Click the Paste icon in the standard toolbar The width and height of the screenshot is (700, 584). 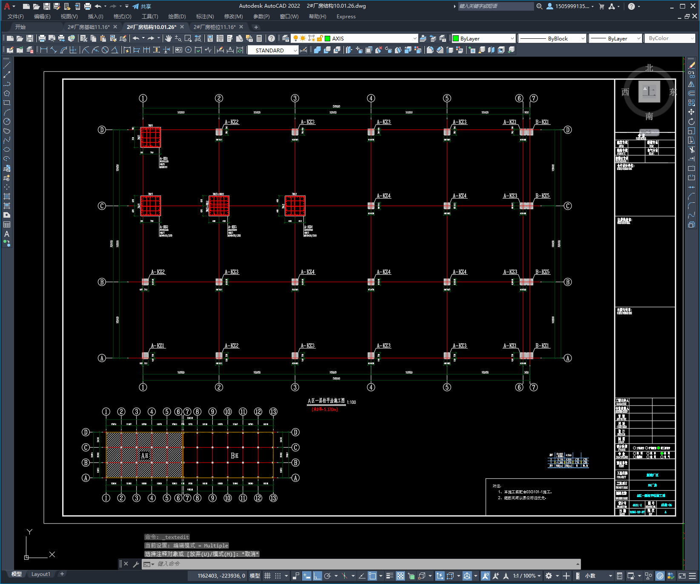pos(103,38)
